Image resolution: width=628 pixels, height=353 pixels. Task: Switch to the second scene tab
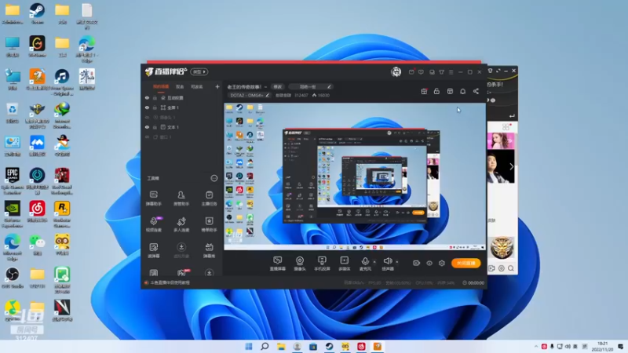click(x=180, y=87)
